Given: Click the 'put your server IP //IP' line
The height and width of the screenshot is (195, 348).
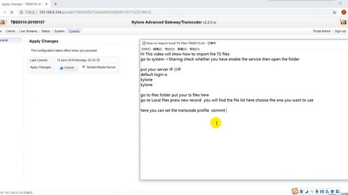Looking at the screenshot, I should (161, 69).
